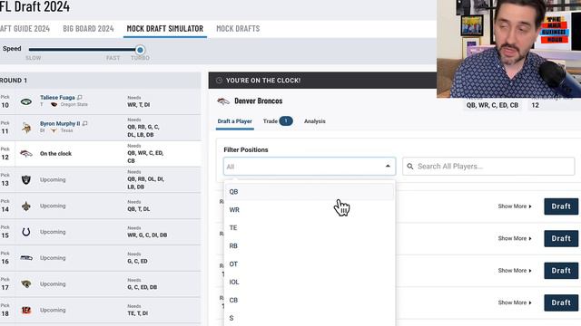The image size is (581, 326).
Task: Open the comment icon next to Byron Murphy II
Action: [x=84, y=123]
